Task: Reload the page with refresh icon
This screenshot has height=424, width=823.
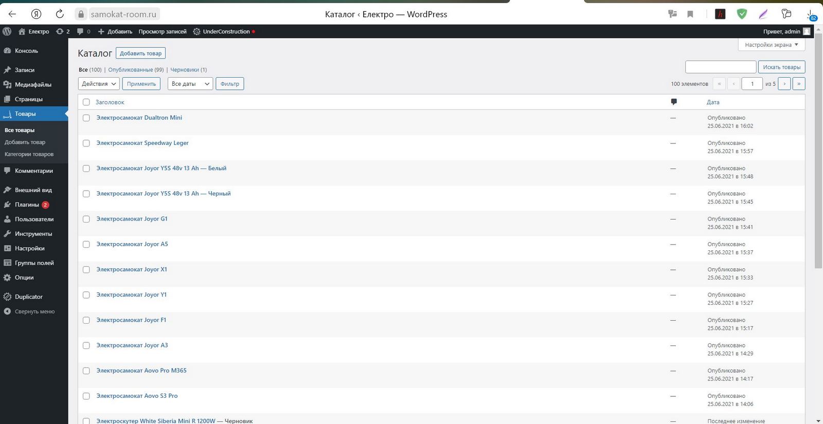Action: 60,14
